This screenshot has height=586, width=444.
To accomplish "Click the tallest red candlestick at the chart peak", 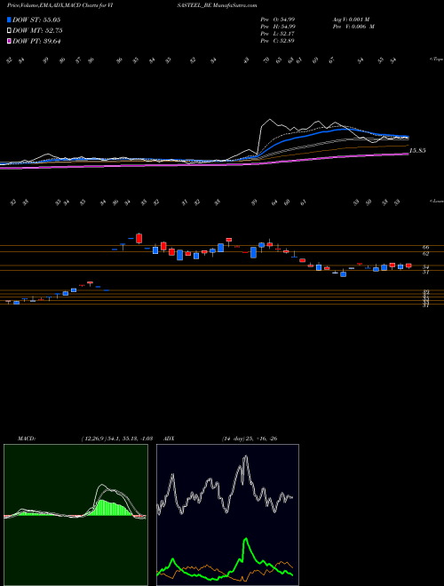I will pos(139,238).
